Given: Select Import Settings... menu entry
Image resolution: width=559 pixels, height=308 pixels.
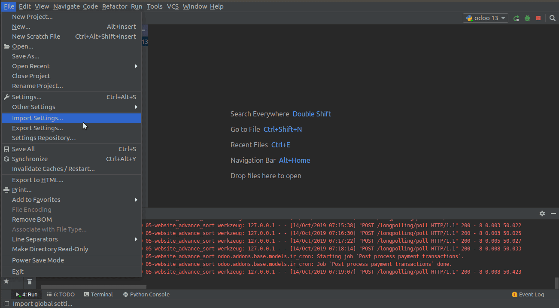Looking at the screenshot, I should pyautogui.click(x=71, y=118).
